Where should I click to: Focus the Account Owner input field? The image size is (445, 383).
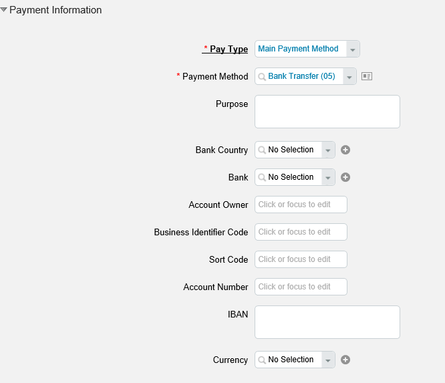pos(301,205)
